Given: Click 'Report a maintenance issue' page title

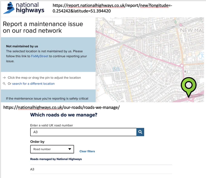Looking at the screenshot, I should (x=43, y=27).
